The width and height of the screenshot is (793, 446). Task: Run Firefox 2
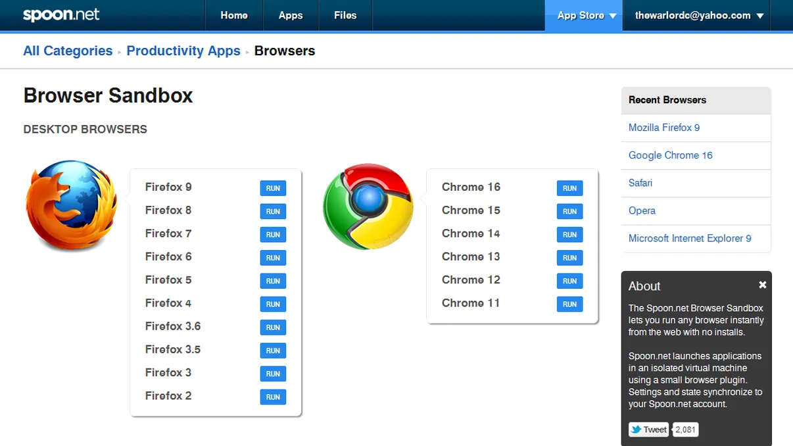click(273, 397)
